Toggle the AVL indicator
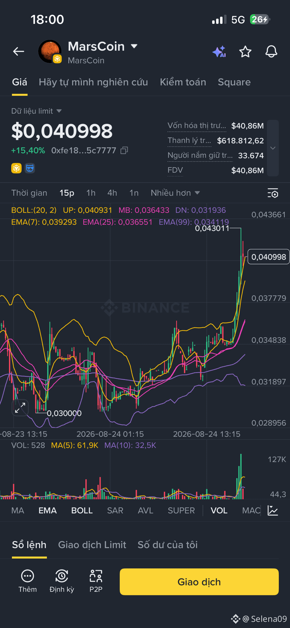 point(146,510)
